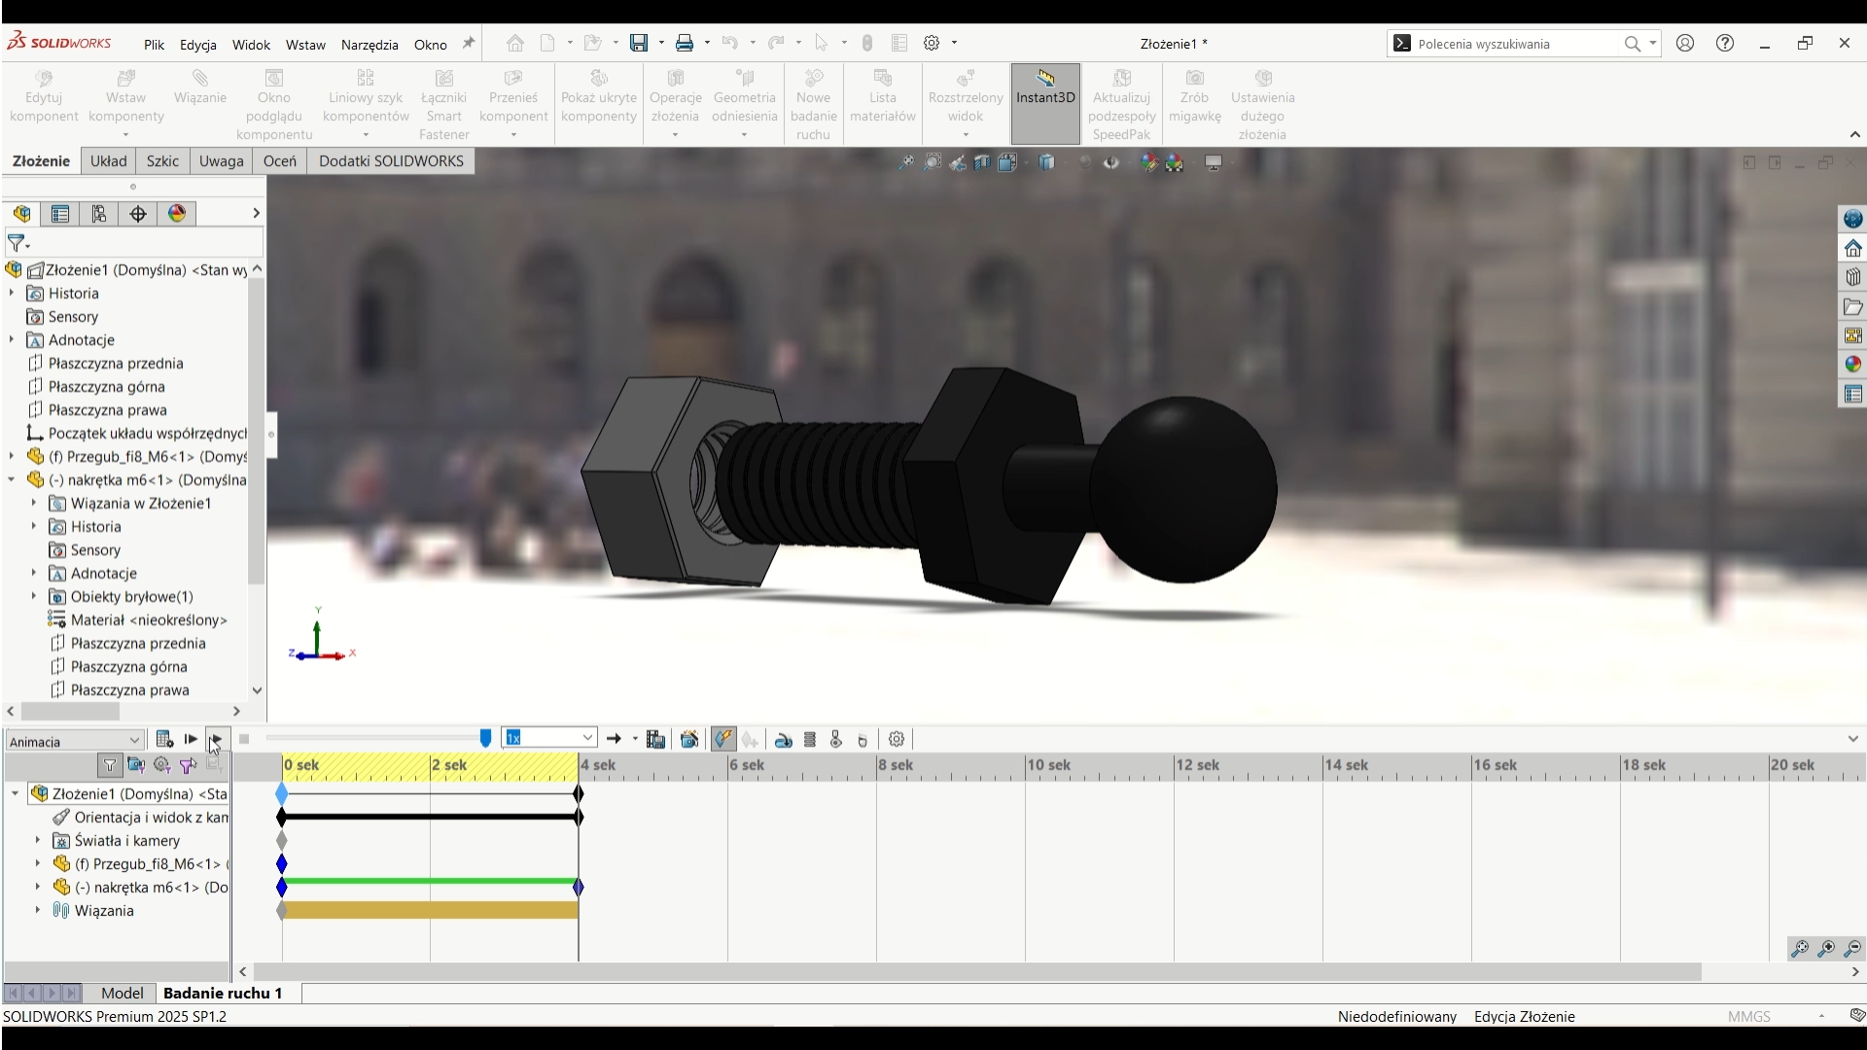Click the Motor icon in motion toolbar
This screenshot has width=1867, height=1050.
tap(784, 740)
